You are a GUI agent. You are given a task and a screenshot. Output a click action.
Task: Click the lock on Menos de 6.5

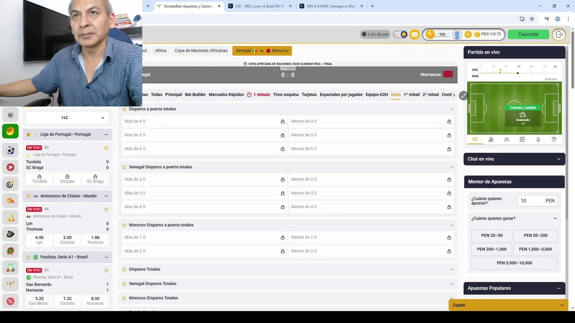coord(449,149)
